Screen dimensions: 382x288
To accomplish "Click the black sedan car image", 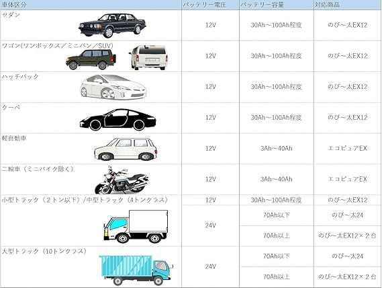I will tap(112, 26).
